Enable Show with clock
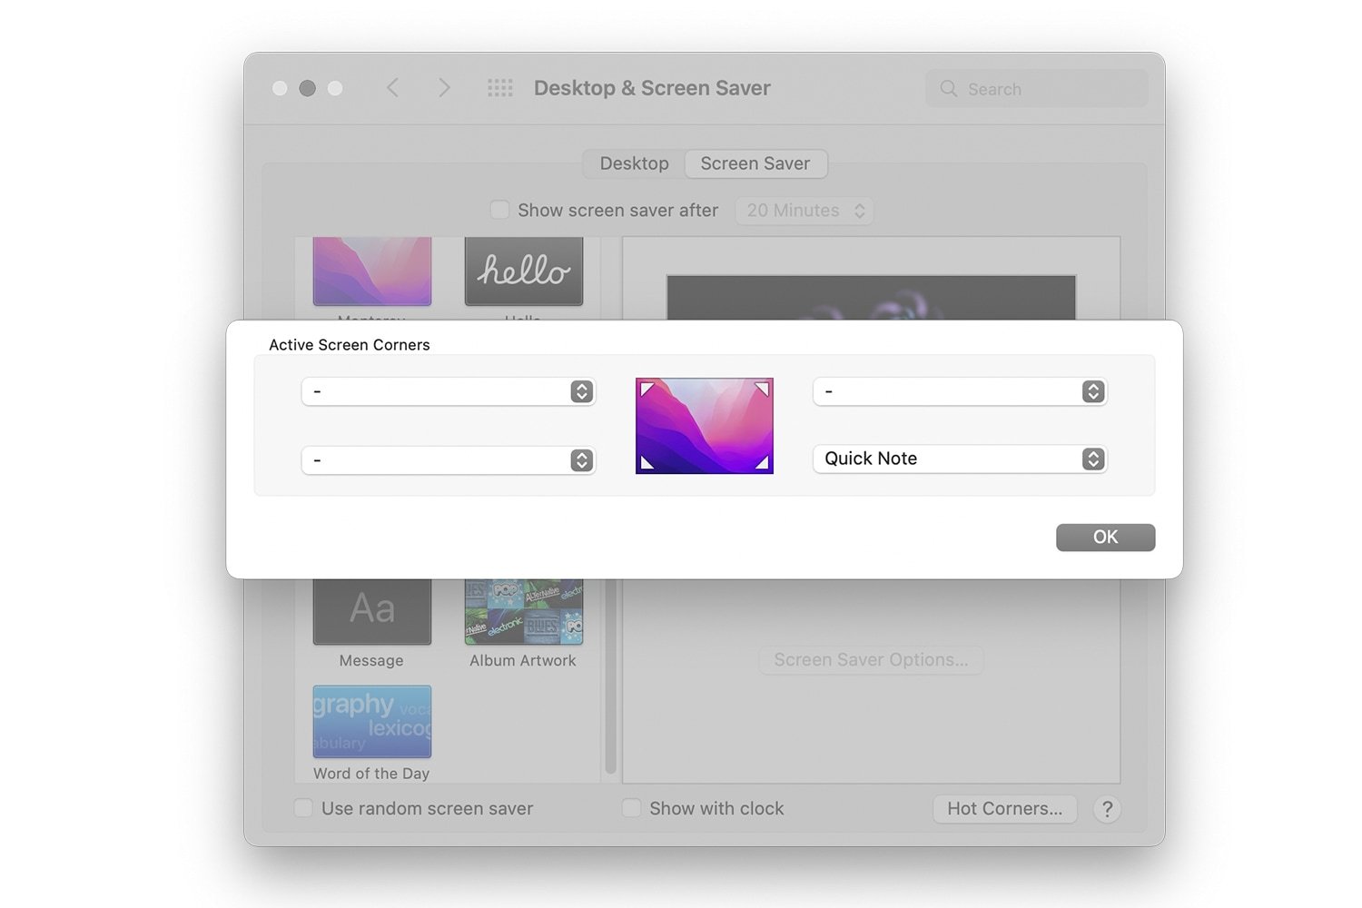This screenshot has width=1362, height=908. pyautogui.click(x=631, y=808)
